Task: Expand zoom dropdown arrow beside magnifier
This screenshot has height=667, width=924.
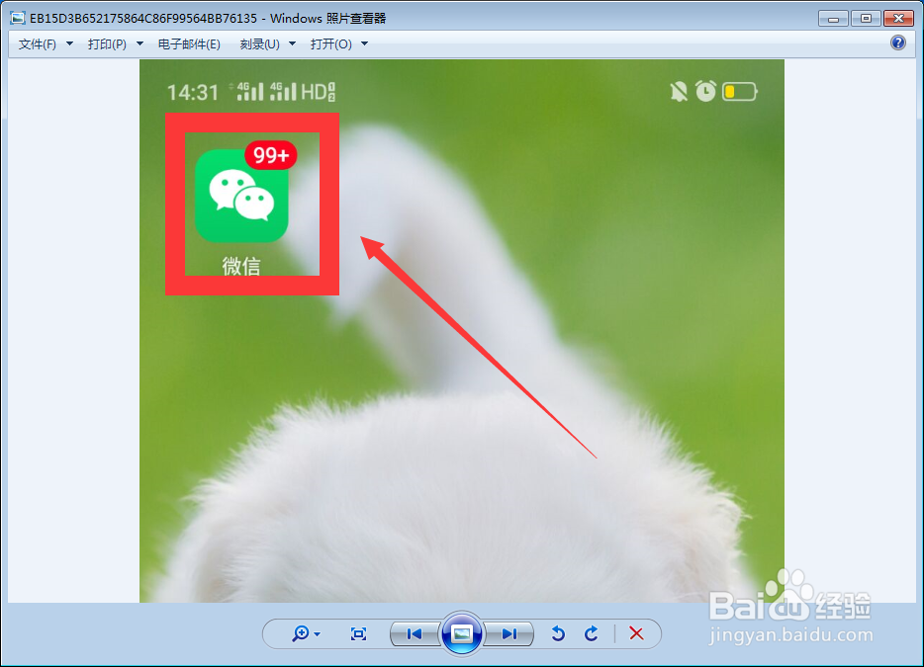Action: point(318,634)
